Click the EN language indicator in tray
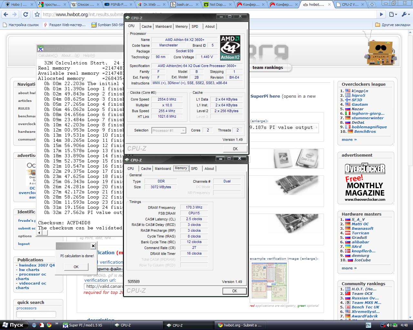413x330 pixels. click(368, 325)
